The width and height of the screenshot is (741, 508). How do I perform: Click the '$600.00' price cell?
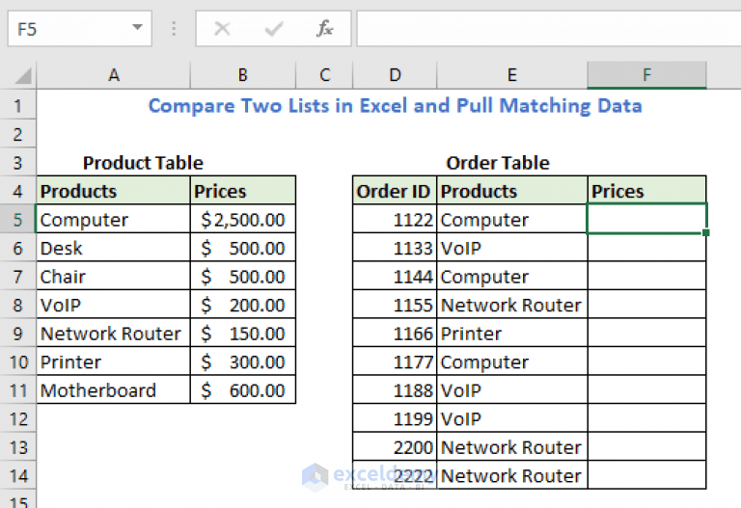coord(243,390)
